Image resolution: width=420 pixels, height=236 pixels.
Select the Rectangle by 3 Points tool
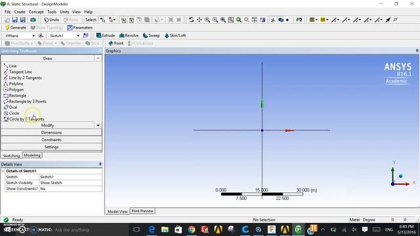[25, 102]
